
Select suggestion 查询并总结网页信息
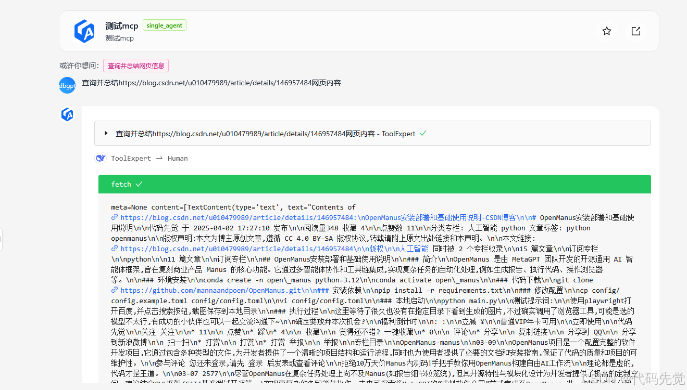click(x=136, y=66)
